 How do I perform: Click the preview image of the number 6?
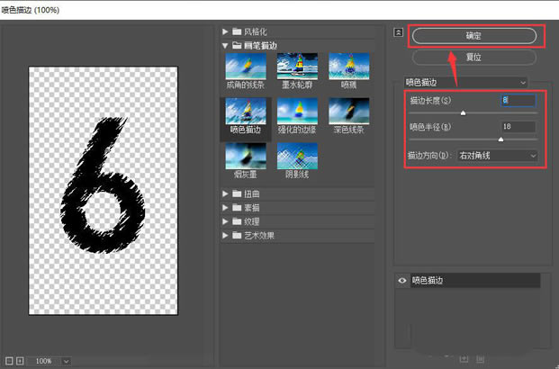point(103,191)
